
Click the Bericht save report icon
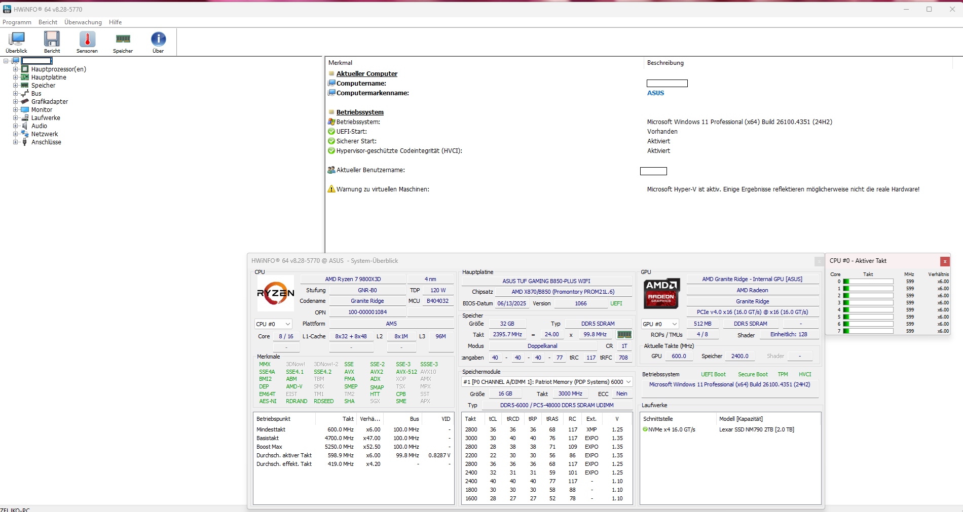coord(52,42)
